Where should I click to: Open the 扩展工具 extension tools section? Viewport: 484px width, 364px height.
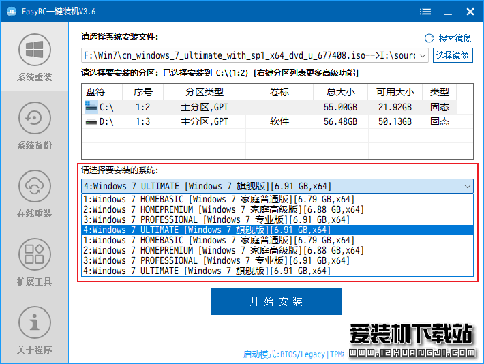point(34,262)
